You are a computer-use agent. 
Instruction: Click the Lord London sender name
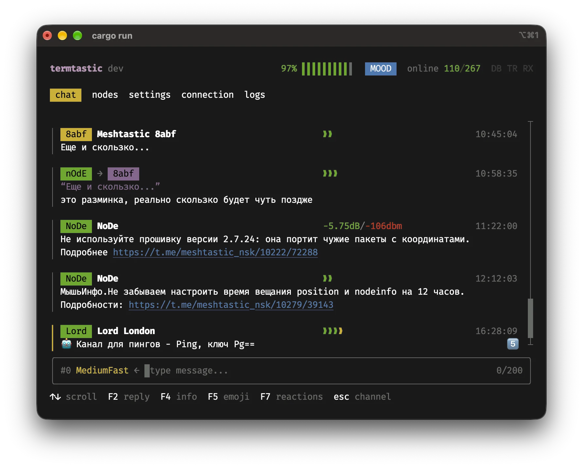(x=126, y=331)
